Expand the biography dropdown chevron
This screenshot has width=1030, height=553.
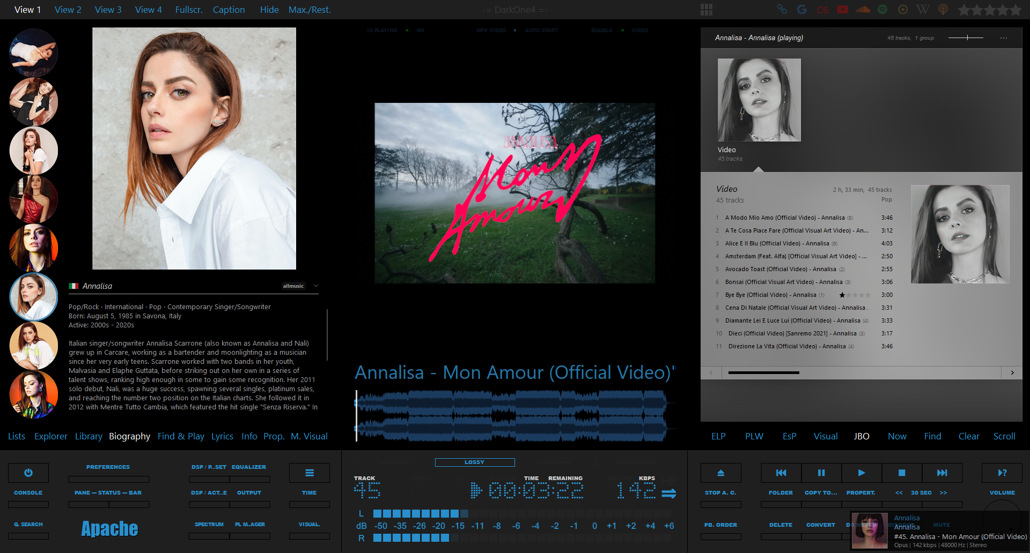pos(316,286)
